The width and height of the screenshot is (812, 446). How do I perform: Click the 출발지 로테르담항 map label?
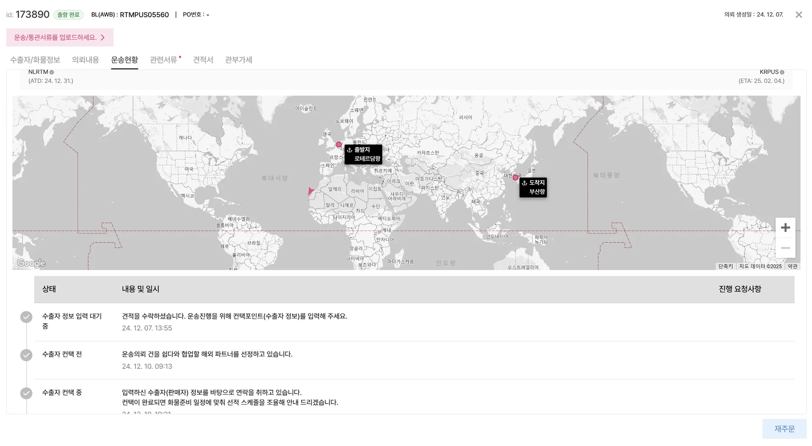[x=363, y=154]
